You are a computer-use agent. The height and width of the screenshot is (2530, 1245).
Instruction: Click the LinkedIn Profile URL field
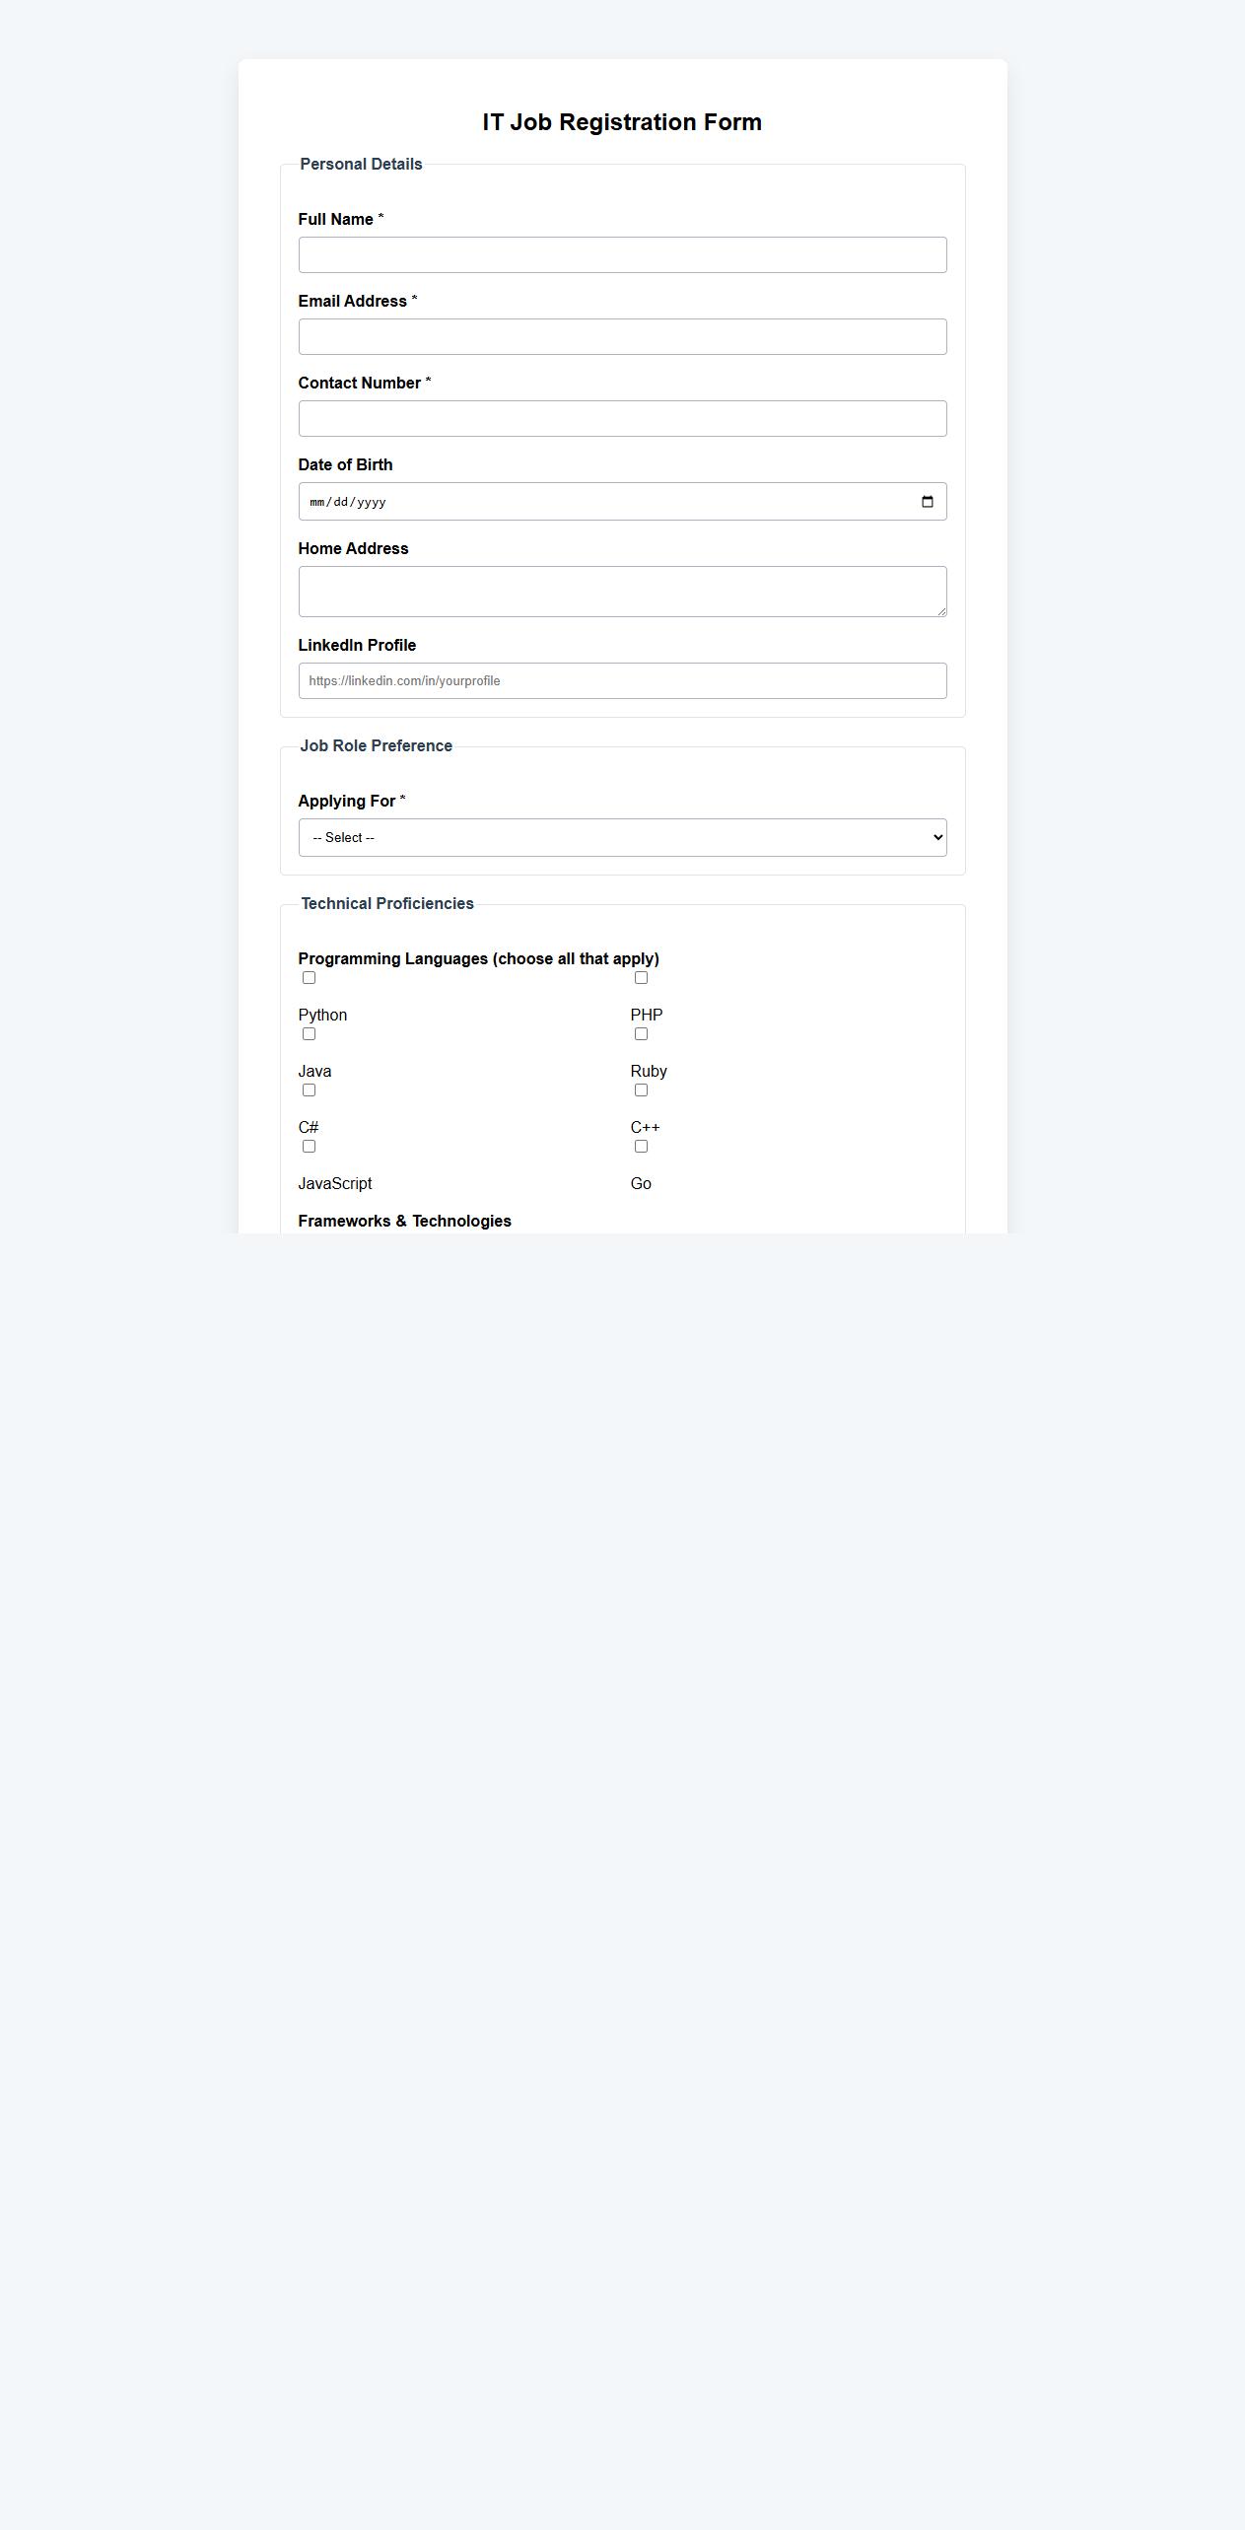tap(622, 680)
